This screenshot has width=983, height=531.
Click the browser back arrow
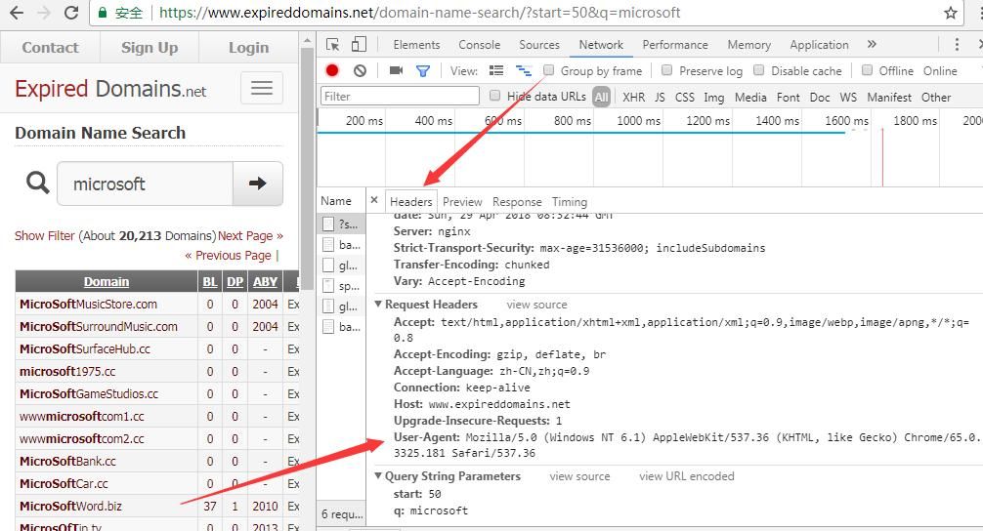pyautogui.click(x=17, y=13)
